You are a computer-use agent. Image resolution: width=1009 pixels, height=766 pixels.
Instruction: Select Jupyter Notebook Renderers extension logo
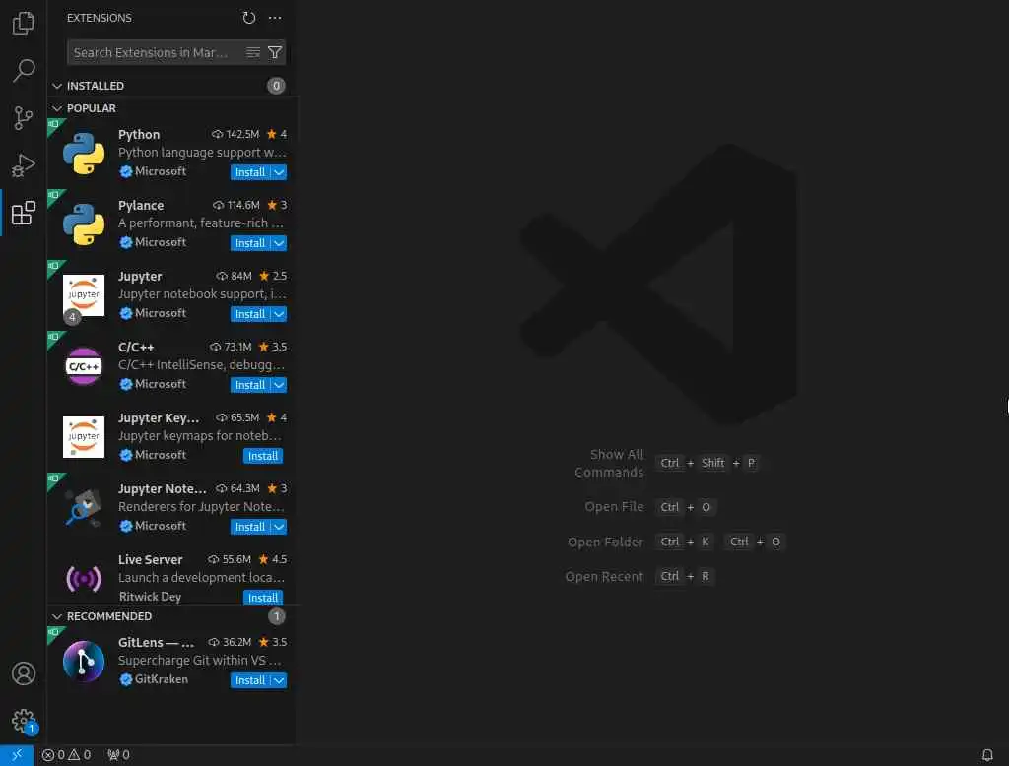(x=84, y=507)
